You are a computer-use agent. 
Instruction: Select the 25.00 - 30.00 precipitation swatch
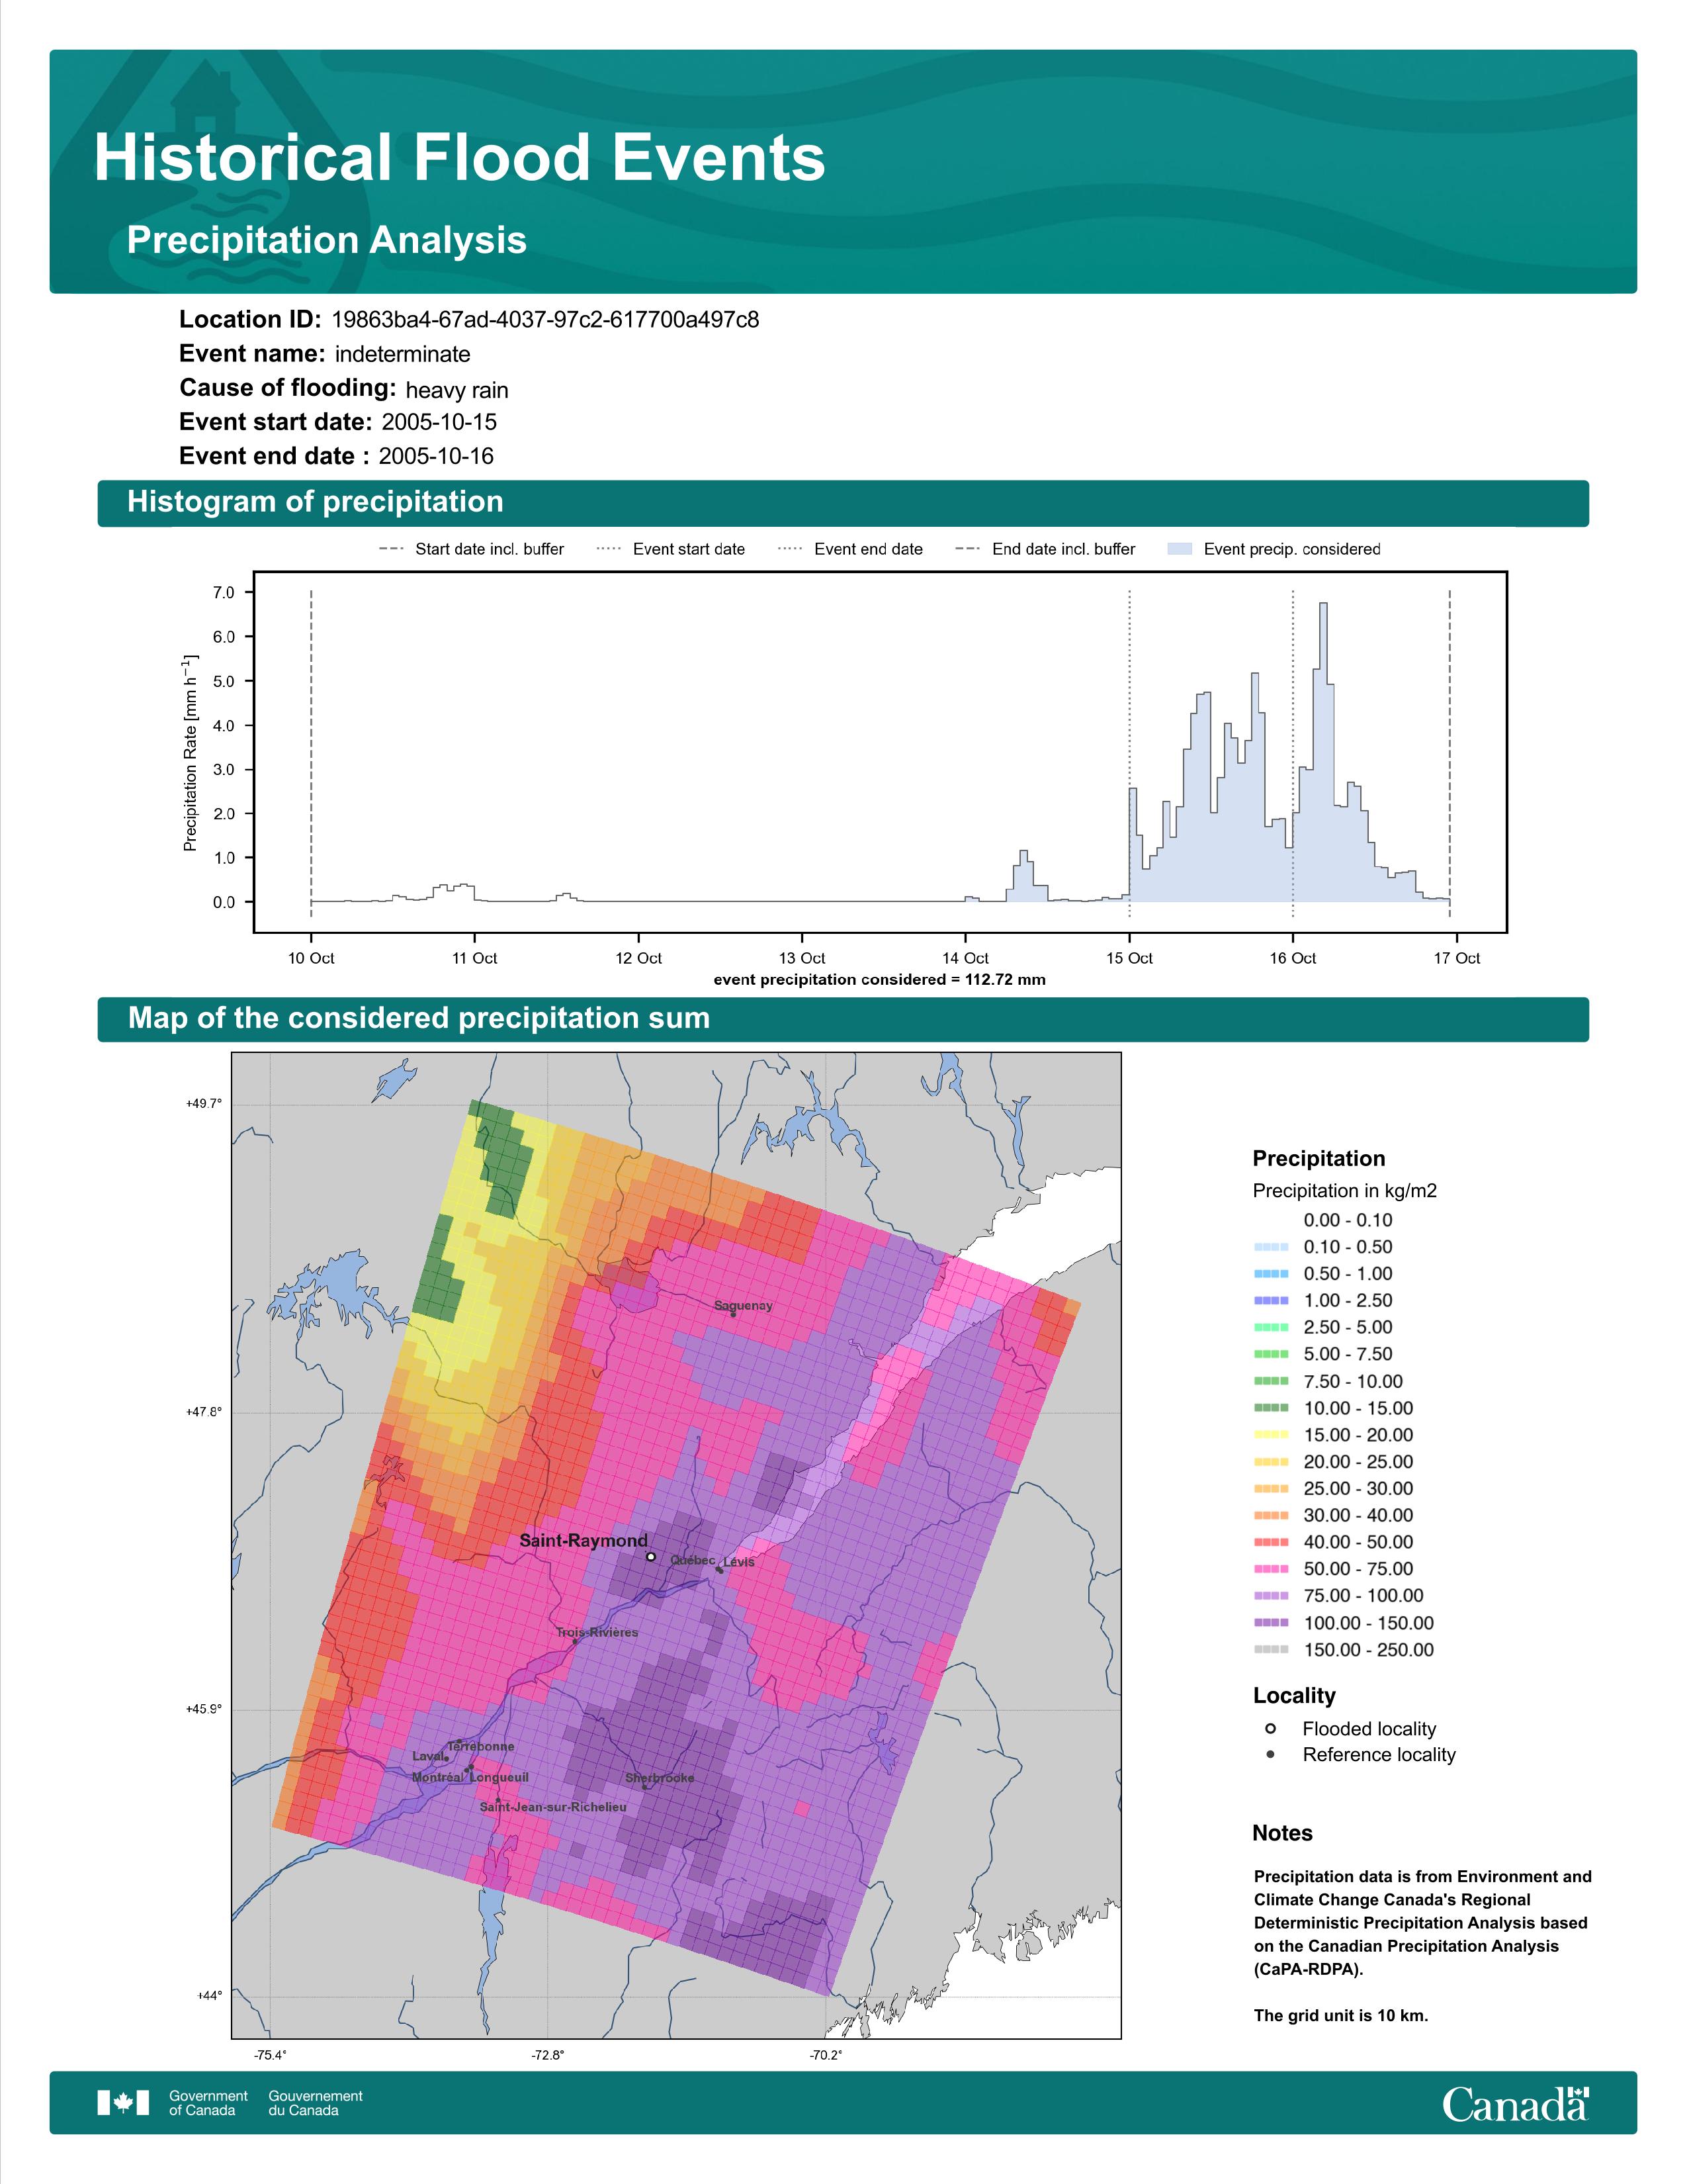point(1270,1489)
